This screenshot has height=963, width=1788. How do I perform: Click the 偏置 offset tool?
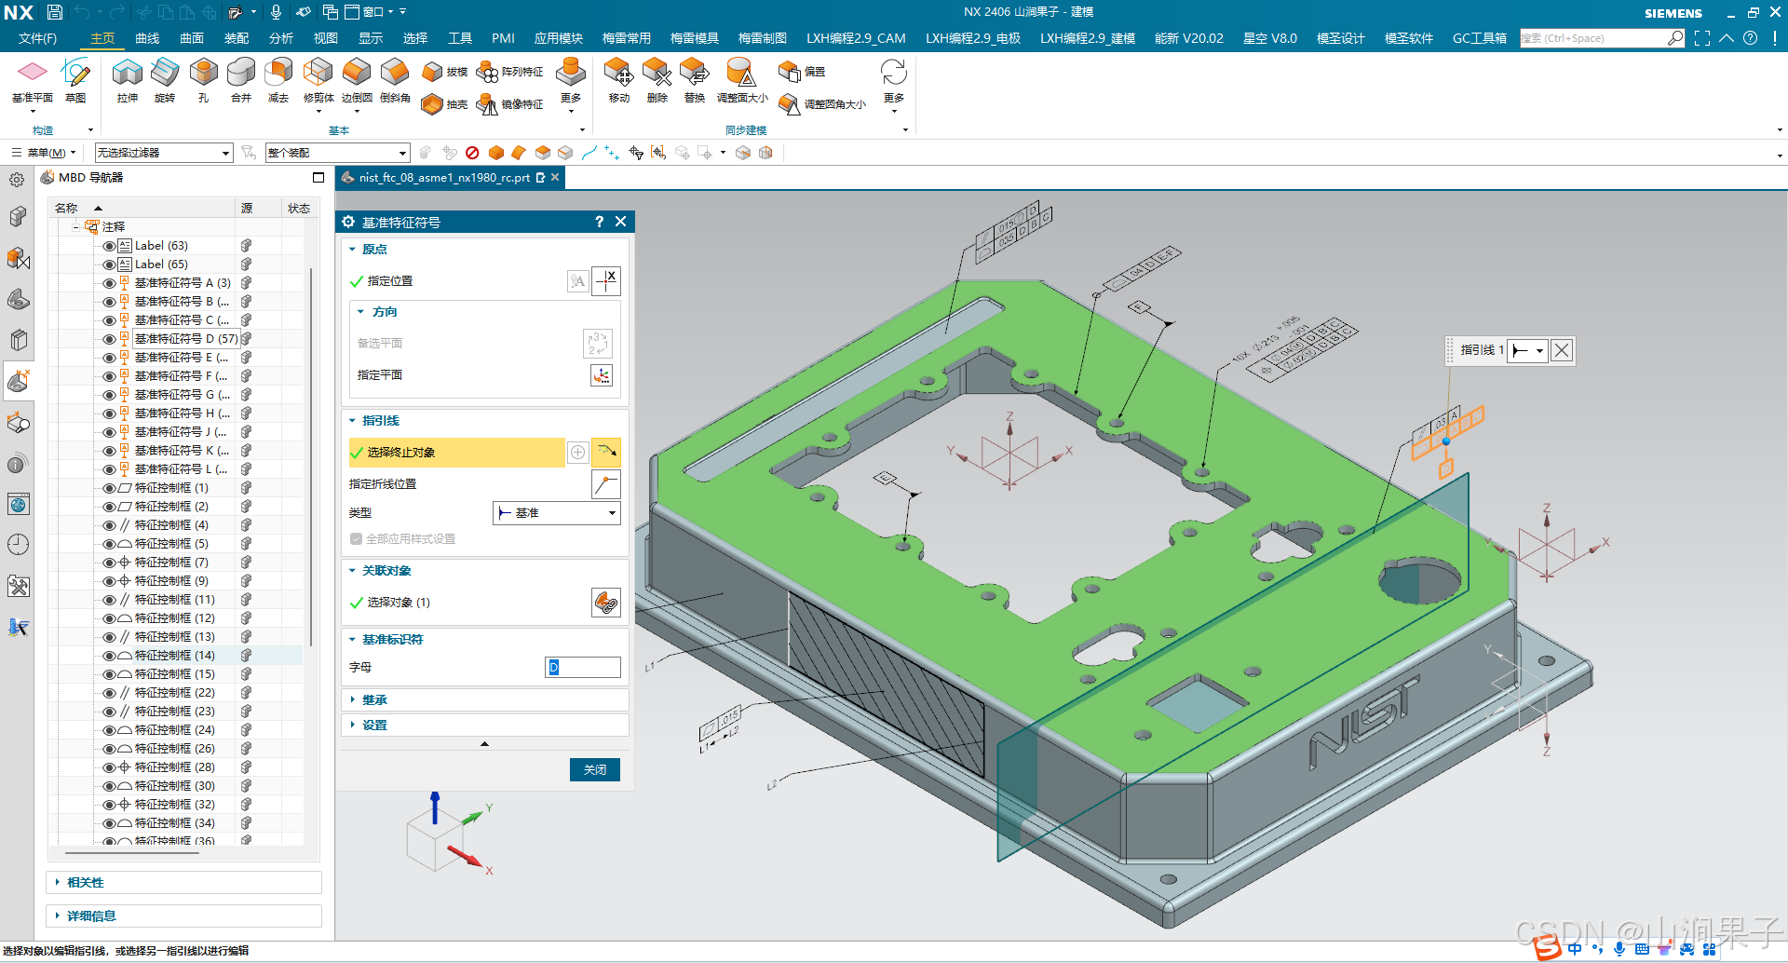[x=802, y=72]
